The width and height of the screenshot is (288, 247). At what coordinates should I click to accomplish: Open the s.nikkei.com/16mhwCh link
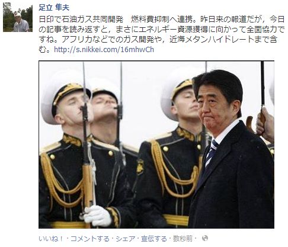click(x=104, y=49)
